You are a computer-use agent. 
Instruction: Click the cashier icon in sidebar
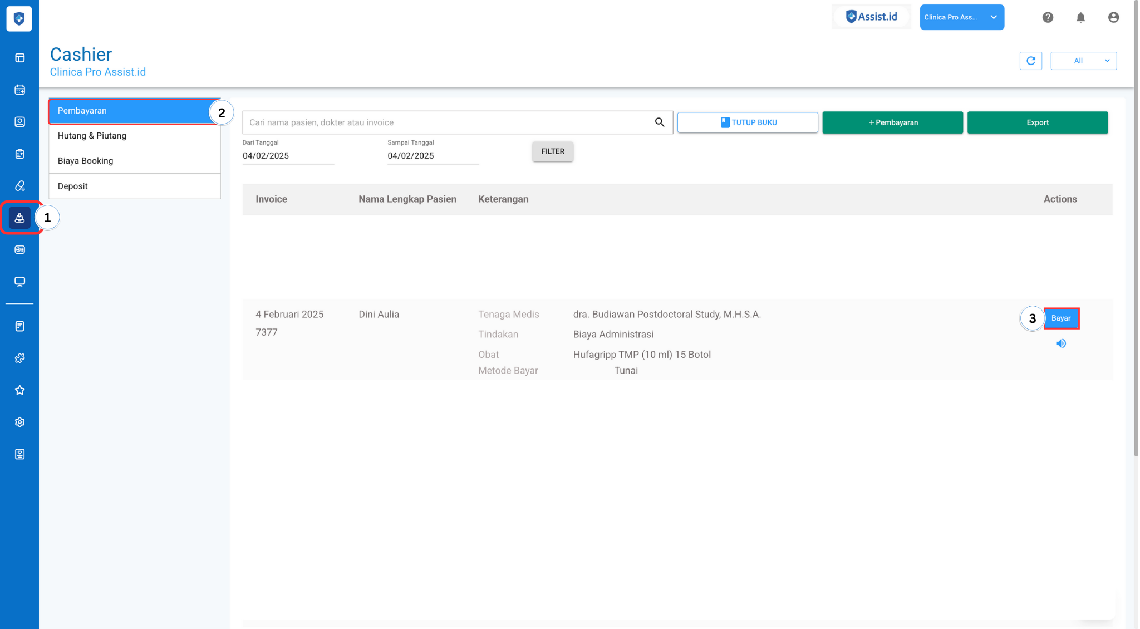pos(19,218)
